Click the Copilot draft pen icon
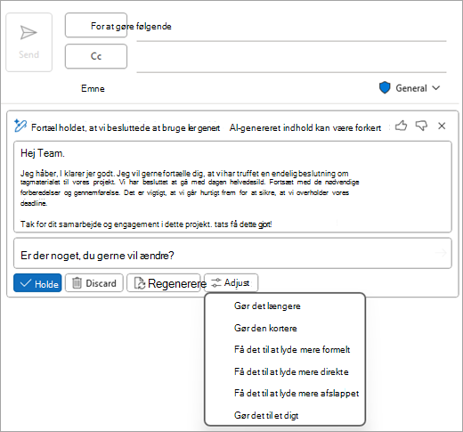This screenshot has height=432, width=463. (x=20, y=126)
